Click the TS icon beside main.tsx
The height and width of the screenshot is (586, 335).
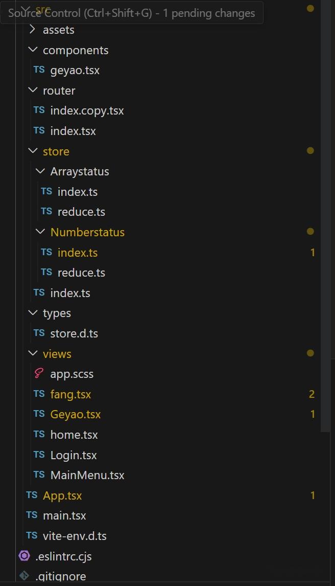32,515
